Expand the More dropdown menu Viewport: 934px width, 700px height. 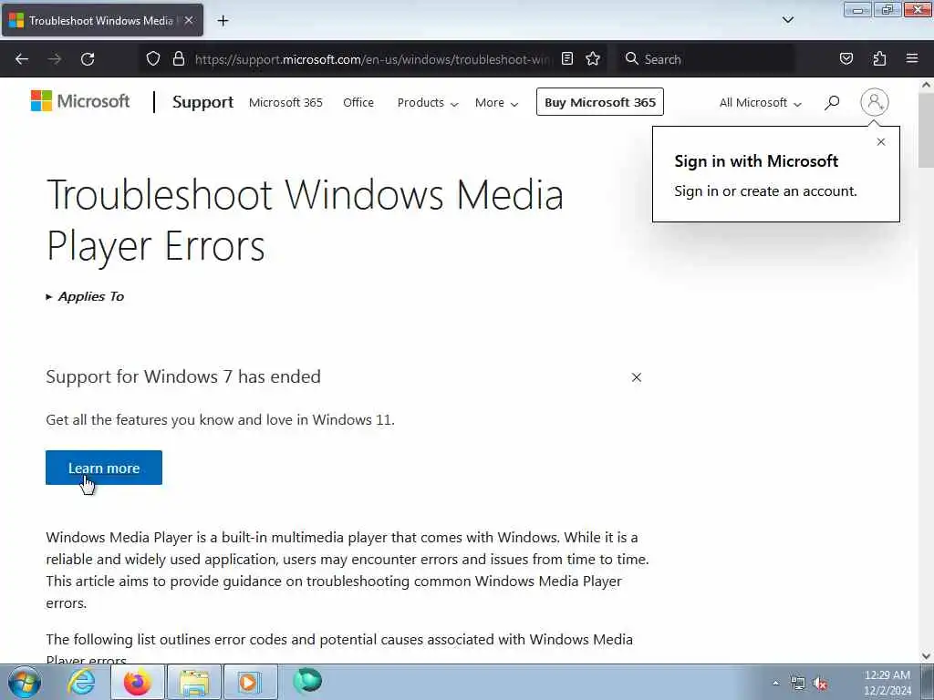coord(496,102)
